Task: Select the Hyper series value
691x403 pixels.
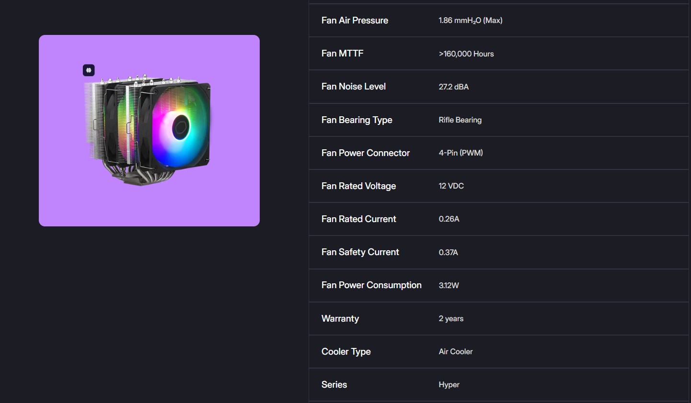Action: [x=449, y=385]
